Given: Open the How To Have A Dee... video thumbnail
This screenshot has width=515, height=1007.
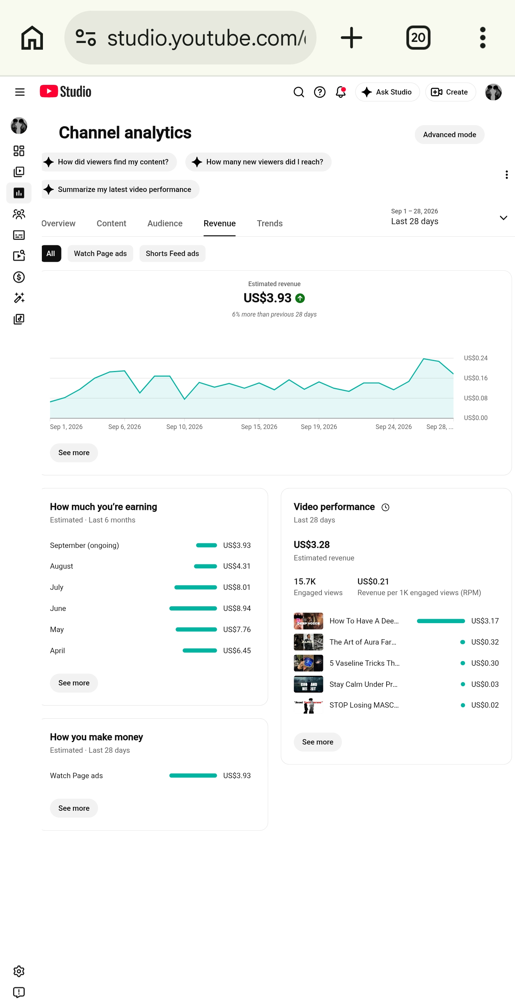Looking at the screenshot, I should point(308,621).
